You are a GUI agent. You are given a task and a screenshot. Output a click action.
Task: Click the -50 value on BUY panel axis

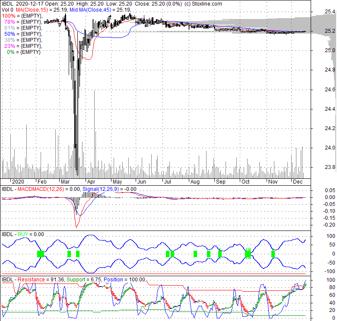331,263
